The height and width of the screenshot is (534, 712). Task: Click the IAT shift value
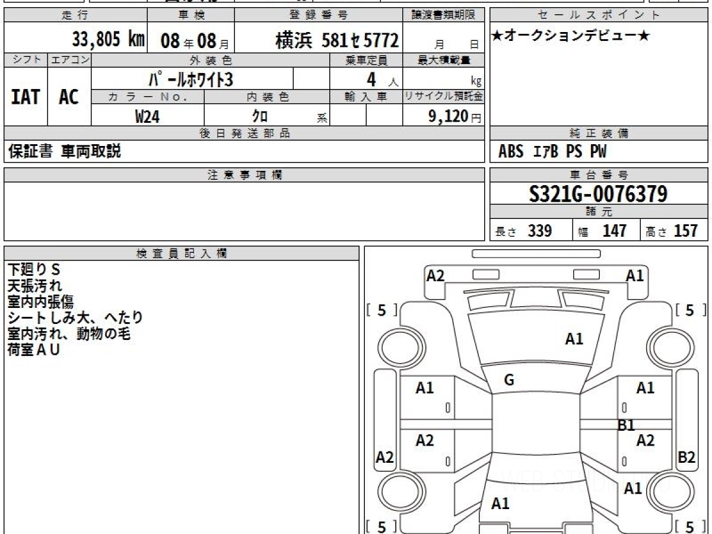coord(26,97)
